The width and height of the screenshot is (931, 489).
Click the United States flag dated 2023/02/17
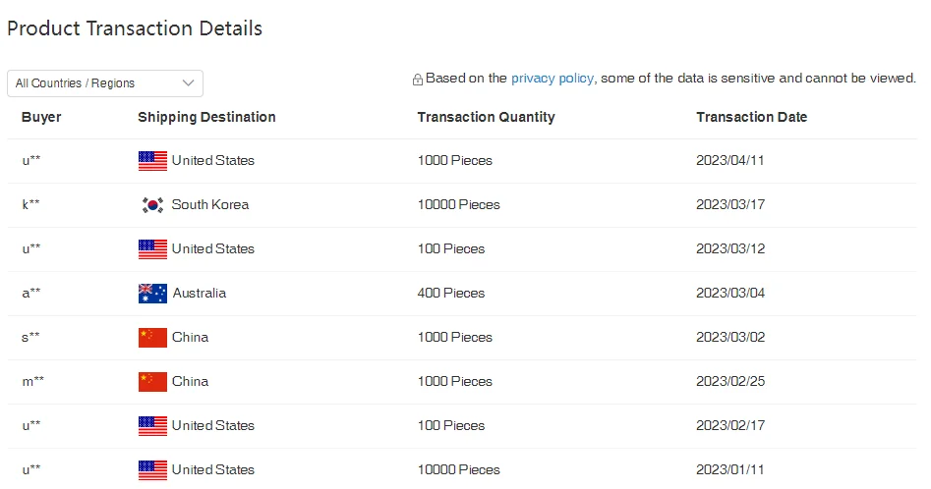pos(152,426)
